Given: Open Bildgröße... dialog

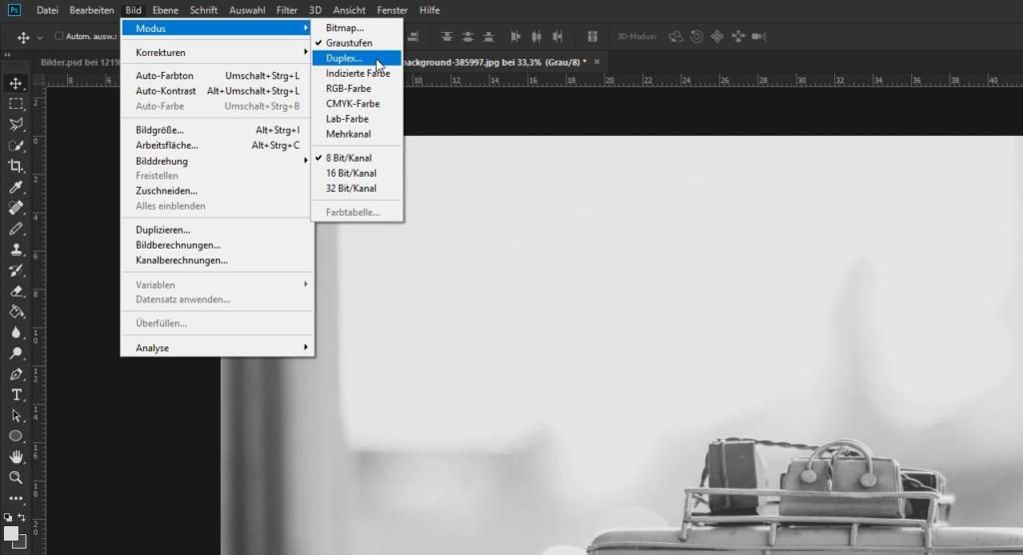Looking at the screenshot, I should point(217,130).
